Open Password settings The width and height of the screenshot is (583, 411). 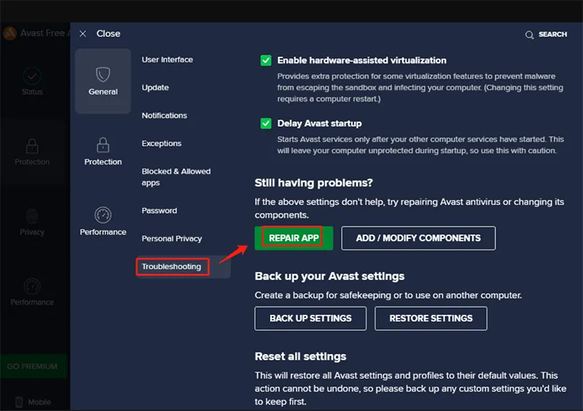(159, 211)
